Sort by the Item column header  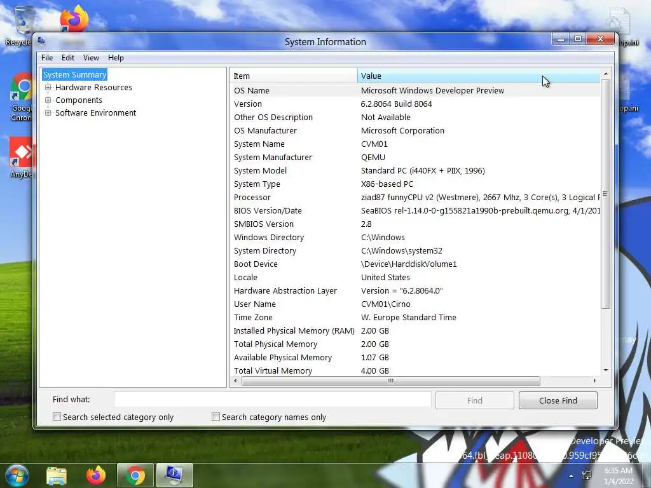click(294, 76)
